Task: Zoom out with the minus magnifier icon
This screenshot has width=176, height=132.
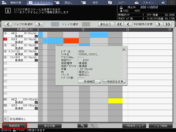Action: point(82,126)
